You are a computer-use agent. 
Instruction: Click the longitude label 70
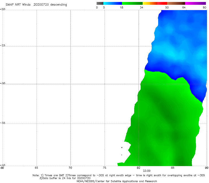tap(70, 168)
